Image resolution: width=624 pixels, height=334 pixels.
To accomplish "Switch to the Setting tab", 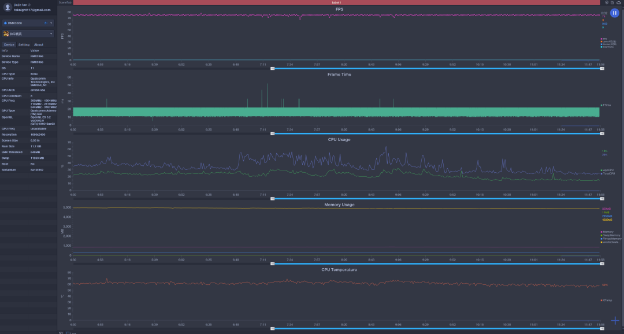I will tap(24, 44).
